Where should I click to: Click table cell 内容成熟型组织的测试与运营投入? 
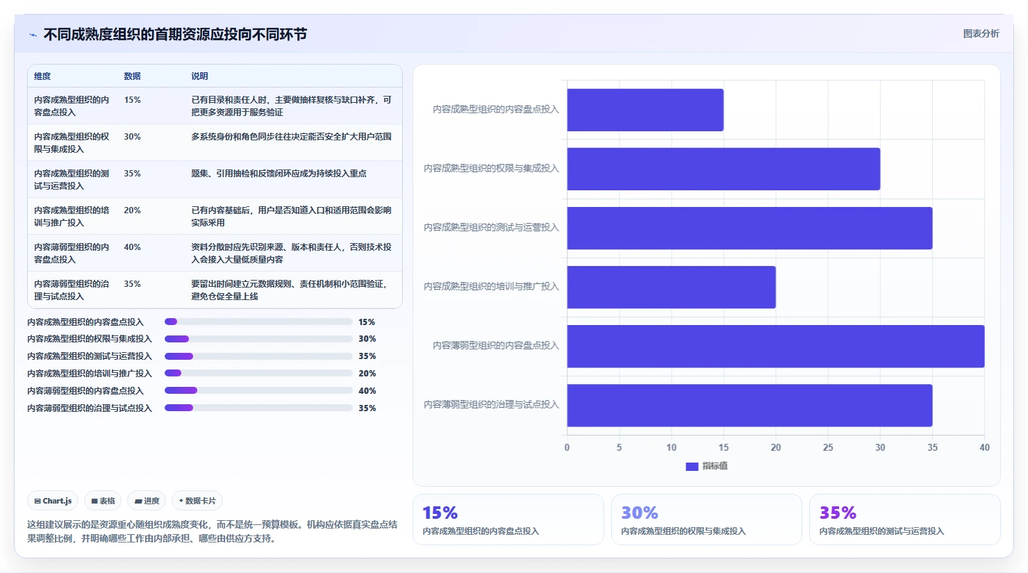click(x=72, y=180)
